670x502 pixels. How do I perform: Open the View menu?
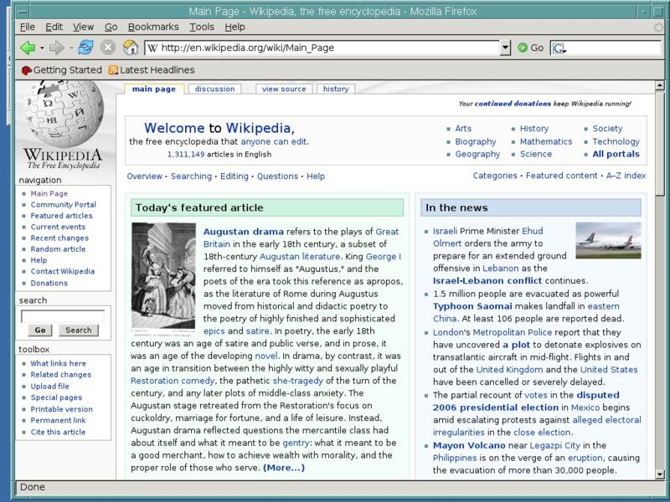83,27
